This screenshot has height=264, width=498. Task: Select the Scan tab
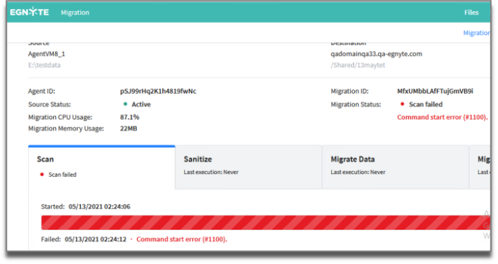[x=102, y=167]
